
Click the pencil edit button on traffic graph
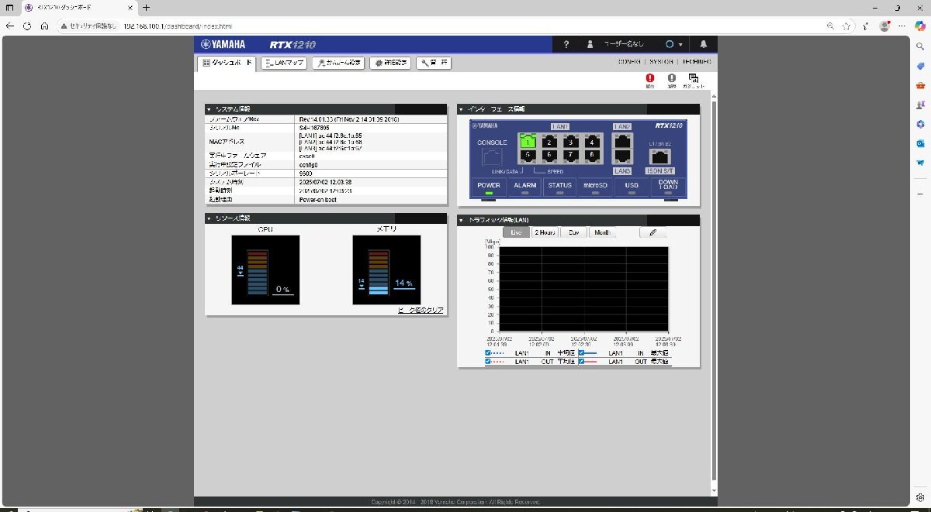[x=652, y=232]
